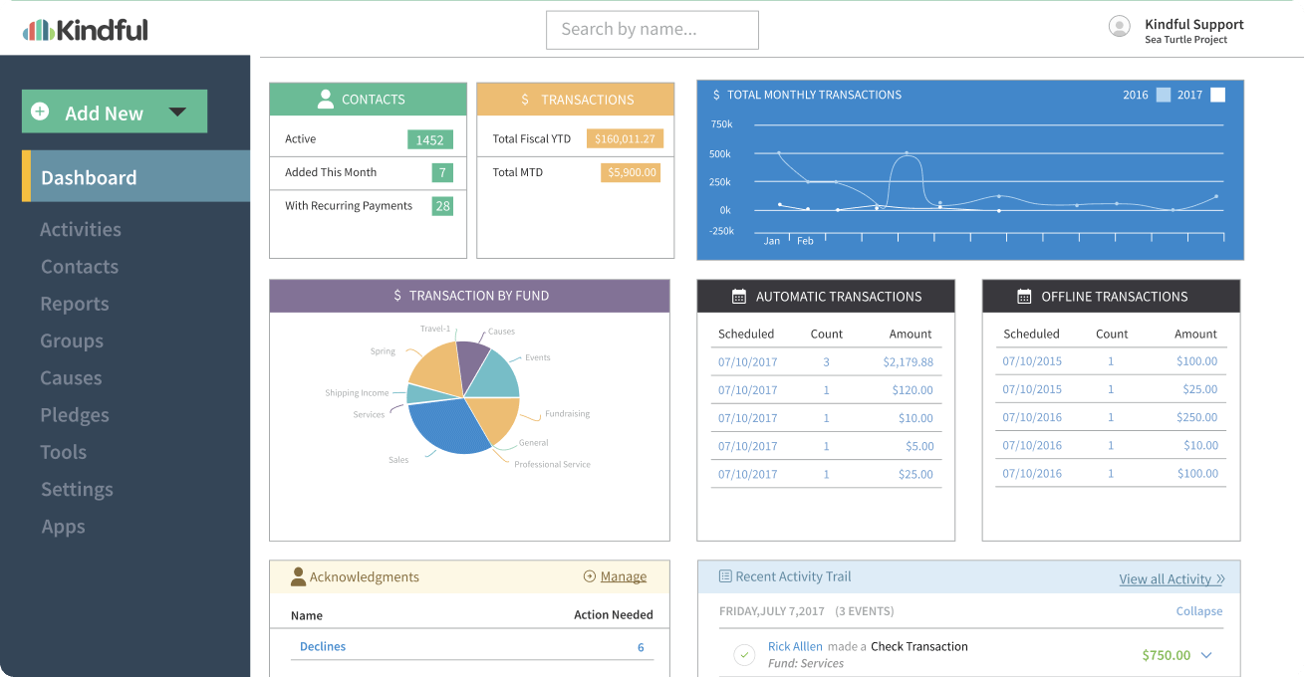Screen dimensions: 1305x677
Task: Click the plus icon on Add New
Action: click(x=40, y=113)
